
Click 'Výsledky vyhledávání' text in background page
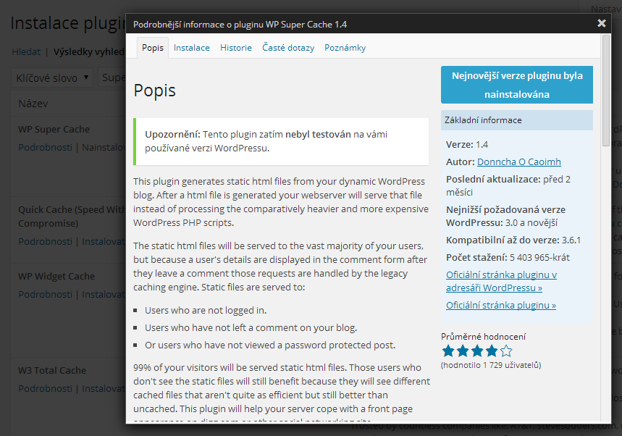click(89, 52)
